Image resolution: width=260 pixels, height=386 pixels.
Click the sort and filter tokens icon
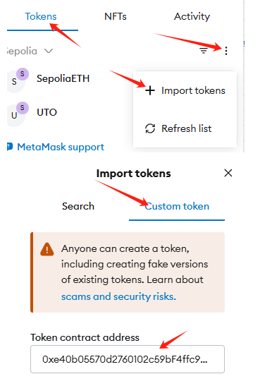click(204, 51)
